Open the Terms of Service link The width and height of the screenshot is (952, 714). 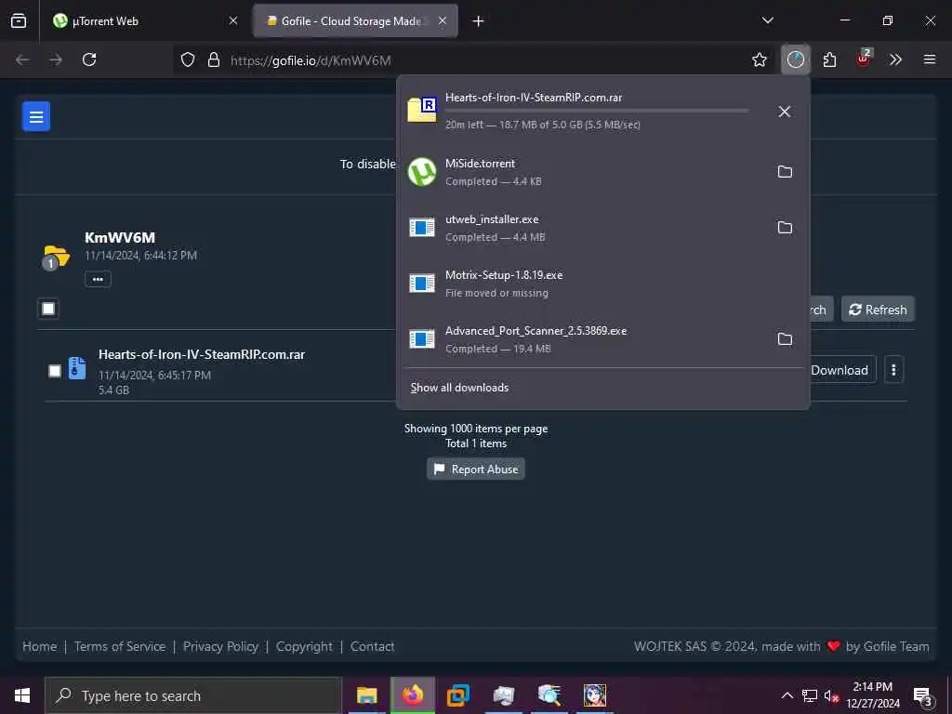coord(120,647)
